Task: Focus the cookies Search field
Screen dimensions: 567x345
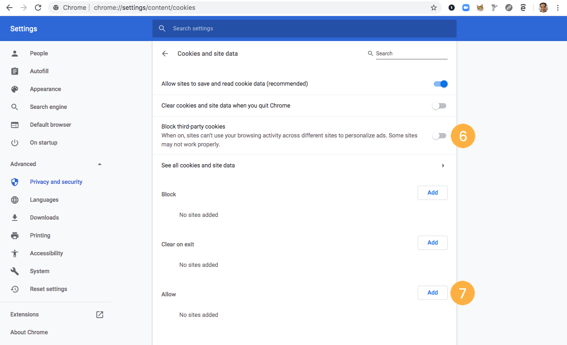Action: [411, 54]
